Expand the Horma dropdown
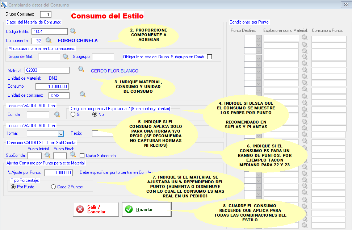The height and width of the screenshot is (230, 352). point(61,134)
